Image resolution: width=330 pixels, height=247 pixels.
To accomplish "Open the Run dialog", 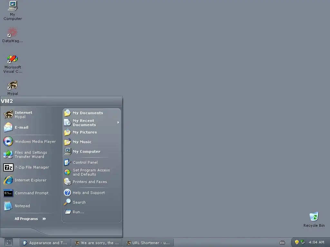I will (x=92, y=212).
